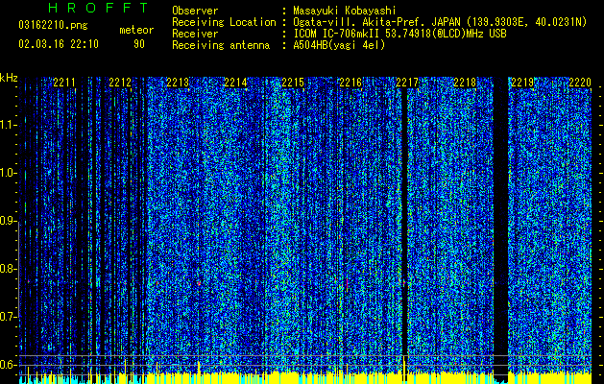The height and width of the screenshot is (384, 604).
Task: Click time marker 2219
Action: pyautogui.click(x=522, y=83)
